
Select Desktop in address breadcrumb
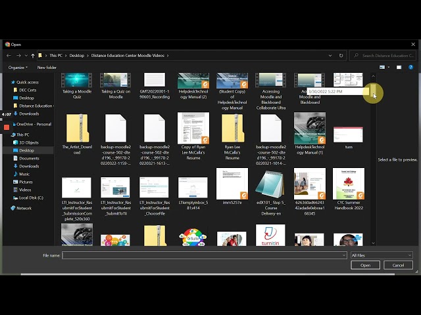click(77, 55)
